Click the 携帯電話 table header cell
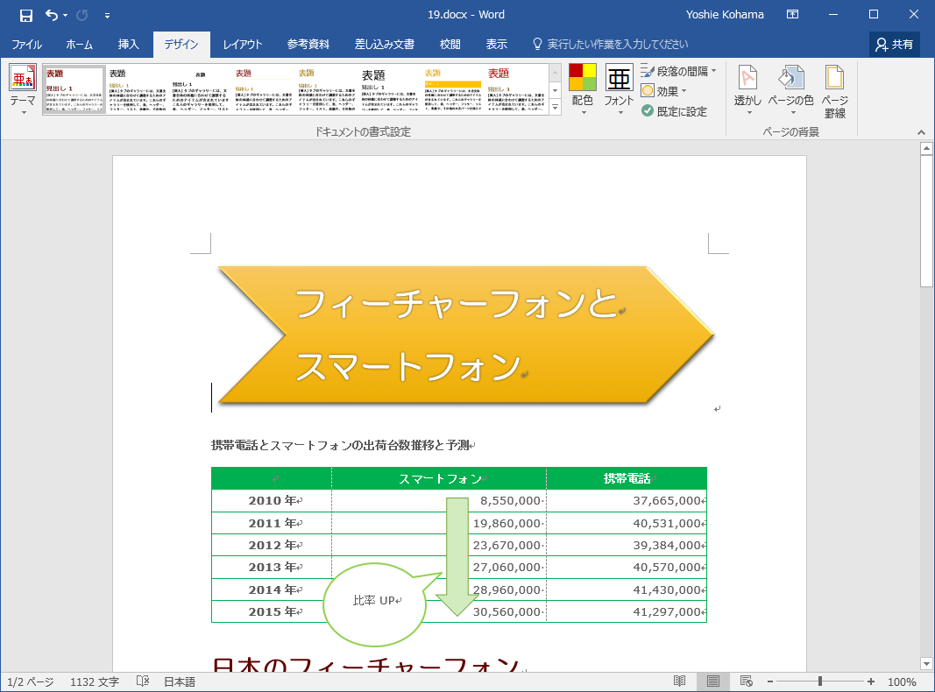This screenshot has height=692, width=935. pos(627,478)
